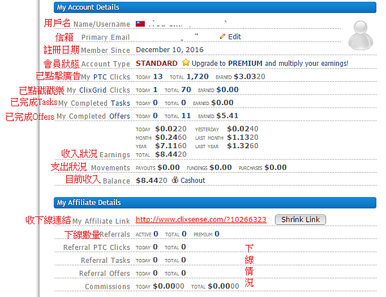The image size is (386, 297).
Task: Click the gold star Upgrade icon
Action: (x=186, y=62)
